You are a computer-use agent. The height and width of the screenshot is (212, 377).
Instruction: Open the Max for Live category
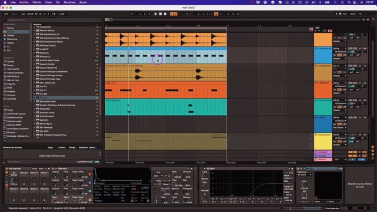[x=16, y=80]
